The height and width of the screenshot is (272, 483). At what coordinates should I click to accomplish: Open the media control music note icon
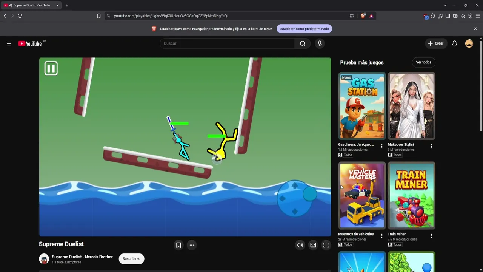[440, 16]
